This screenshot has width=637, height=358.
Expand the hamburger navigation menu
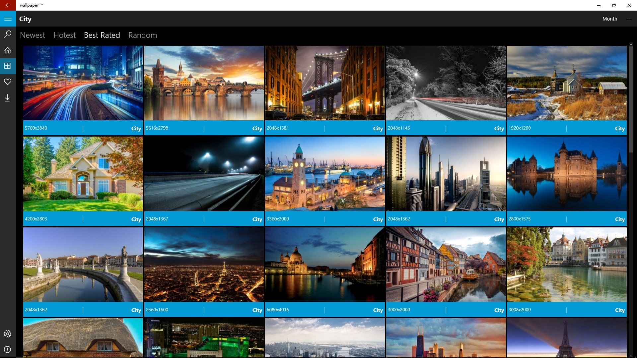(x=7, y=19)
